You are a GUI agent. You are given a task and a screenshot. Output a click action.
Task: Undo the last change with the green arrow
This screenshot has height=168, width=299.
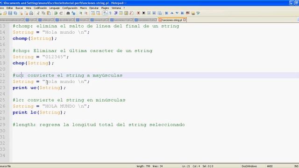(x=56, y=13)
